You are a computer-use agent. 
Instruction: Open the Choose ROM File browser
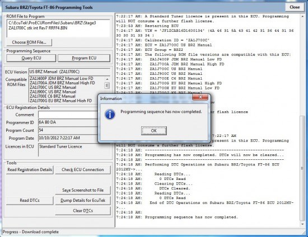point(29,42)
